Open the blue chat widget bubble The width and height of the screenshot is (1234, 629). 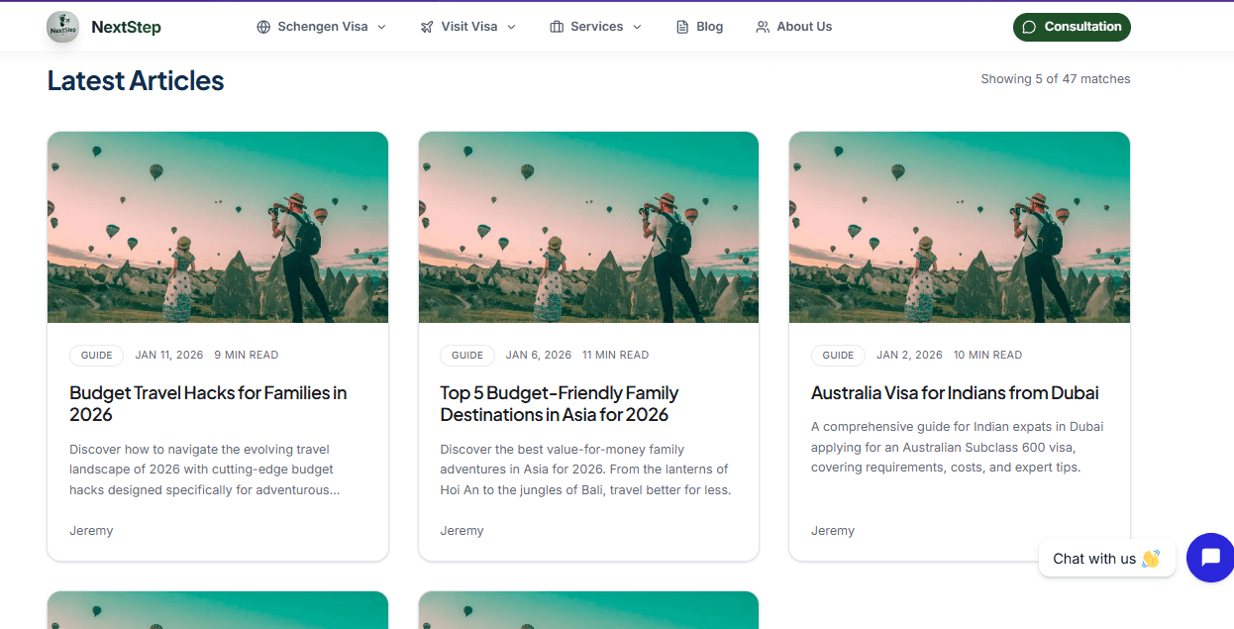click(x=1209, y=558)
